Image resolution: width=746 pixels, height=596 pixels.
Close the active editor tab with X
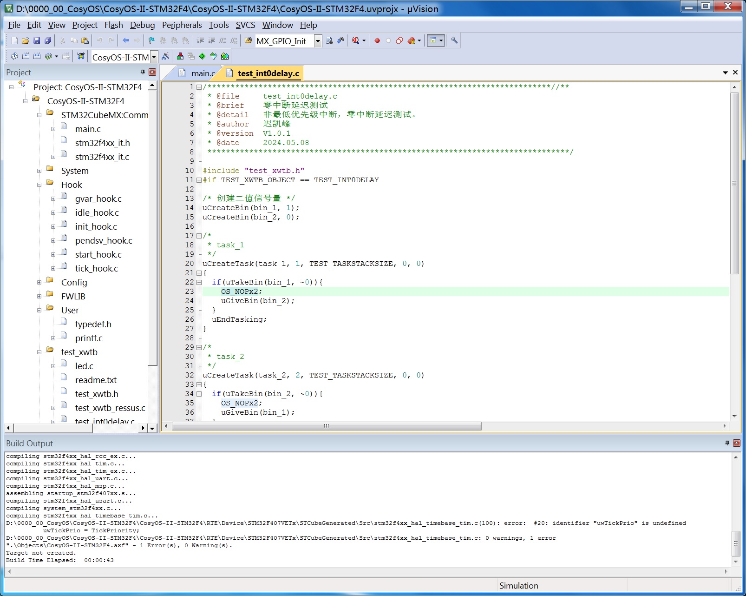(x=735, y=73)
